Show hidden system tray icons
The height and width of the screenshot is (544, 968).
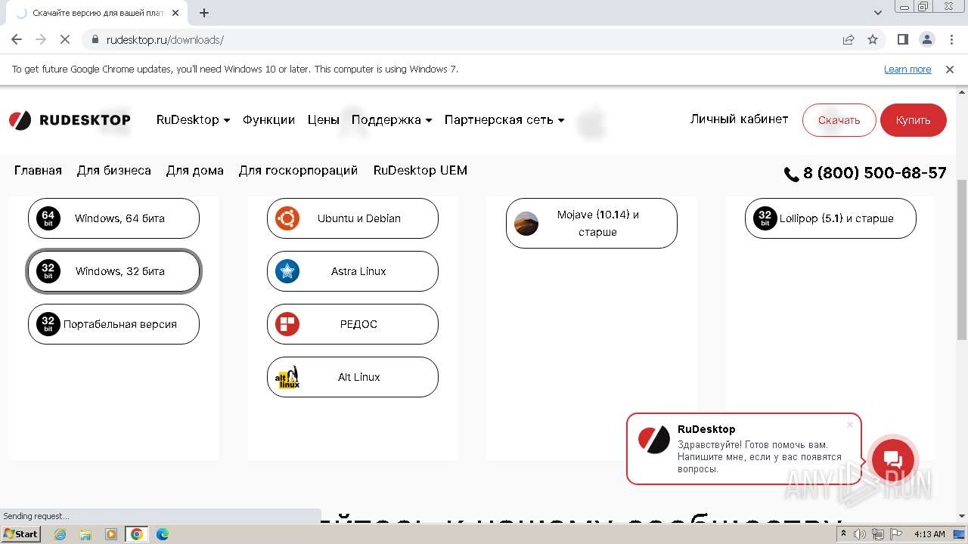843,534
